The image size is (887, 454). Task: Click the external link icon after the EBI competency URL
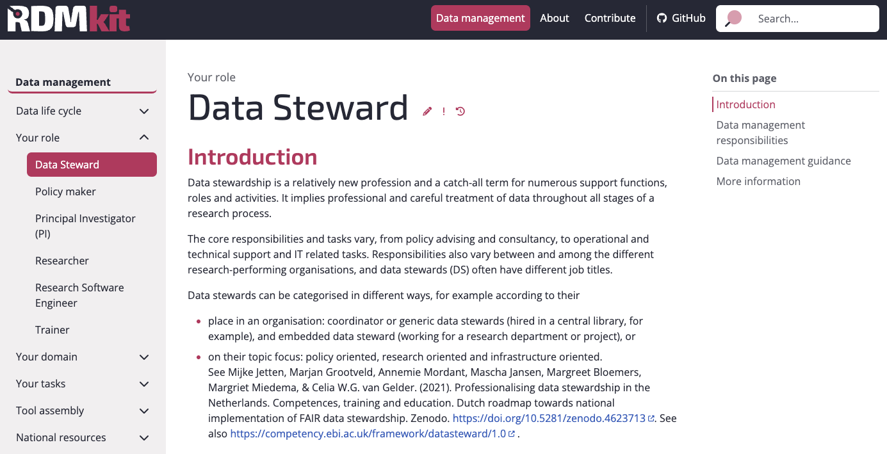[511, 434]
